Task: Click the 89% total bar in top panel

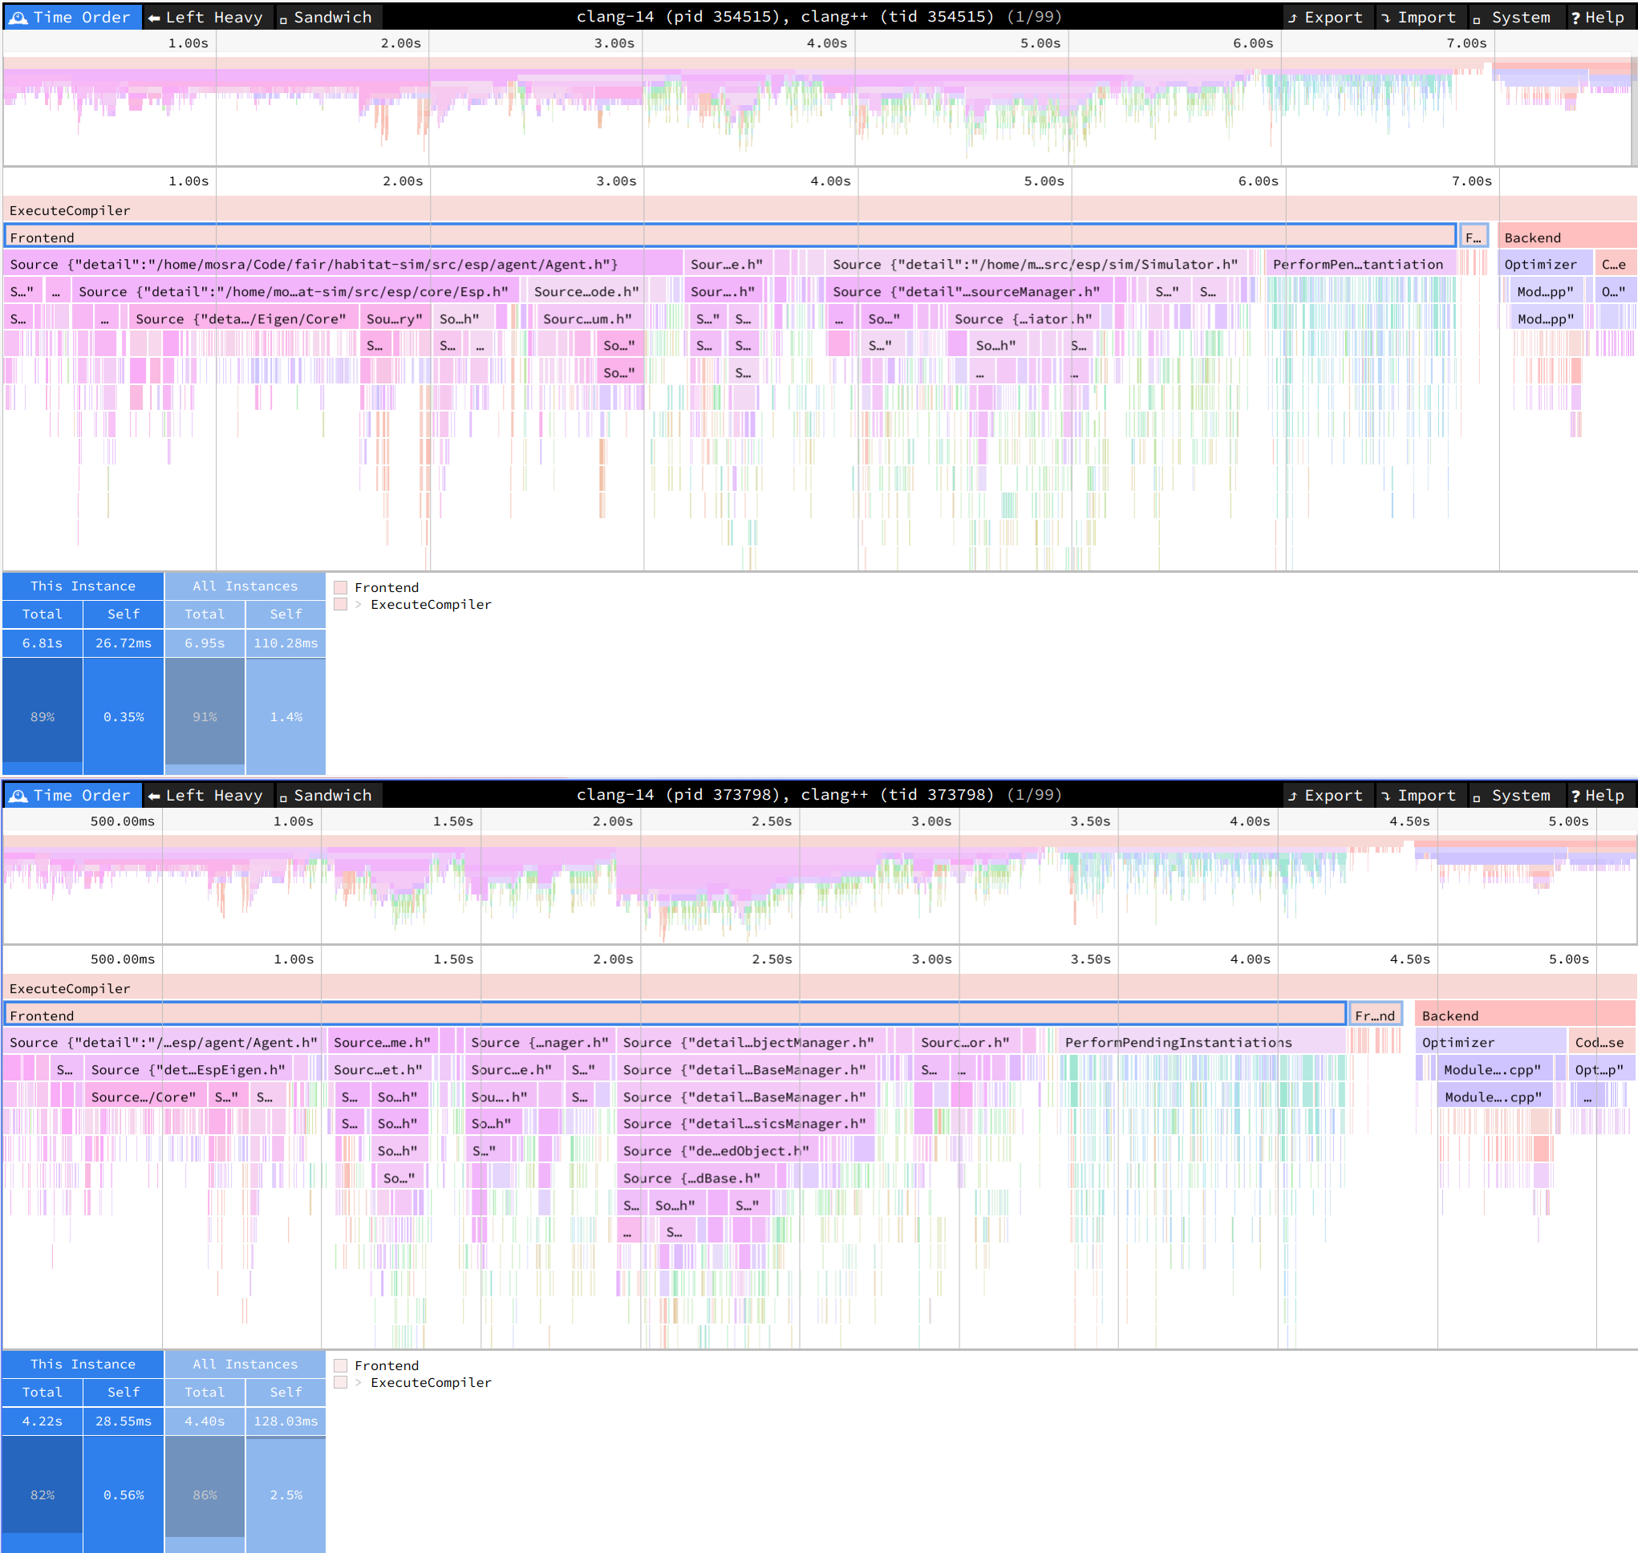Action: click(x=43, y=716)
